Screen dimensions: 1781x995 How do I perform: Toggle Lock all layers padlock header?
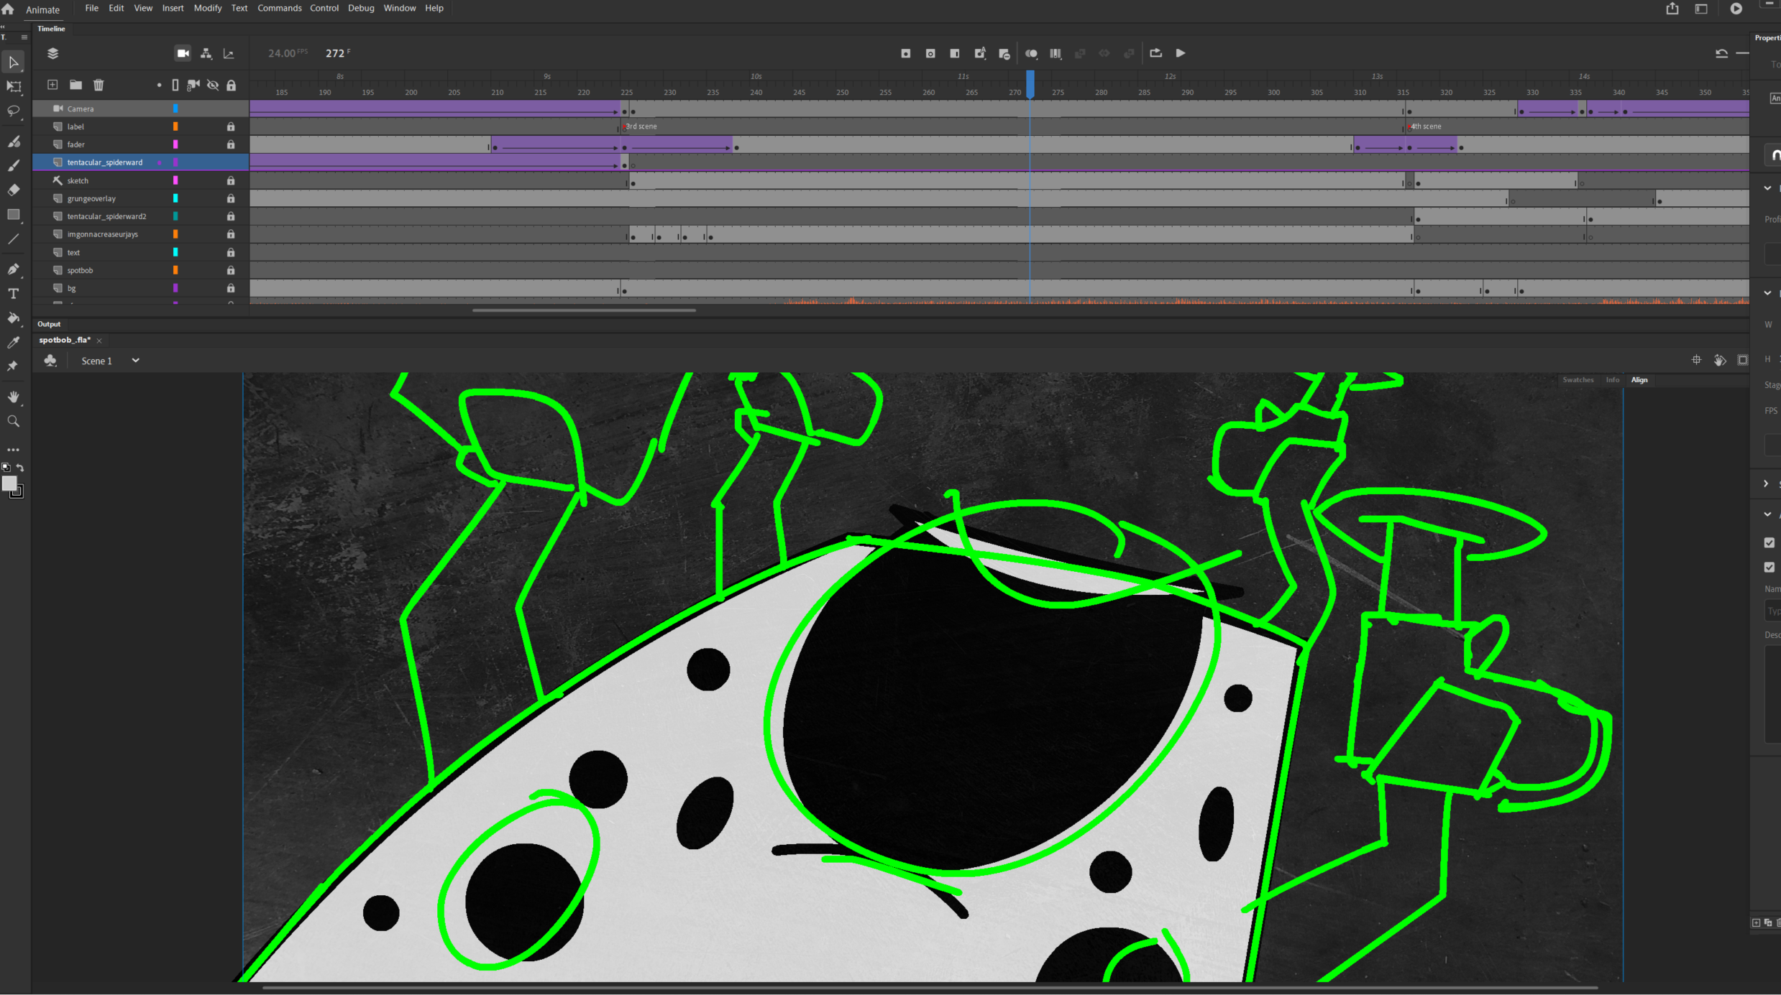click(231, 85)
